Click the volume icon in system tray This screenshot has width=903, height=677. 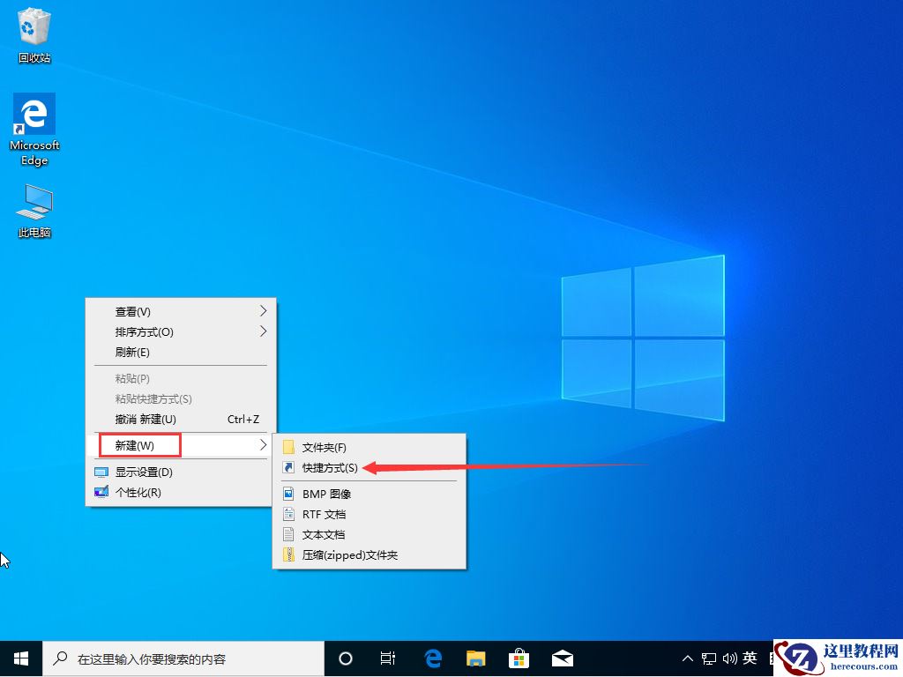click(728, 658)
